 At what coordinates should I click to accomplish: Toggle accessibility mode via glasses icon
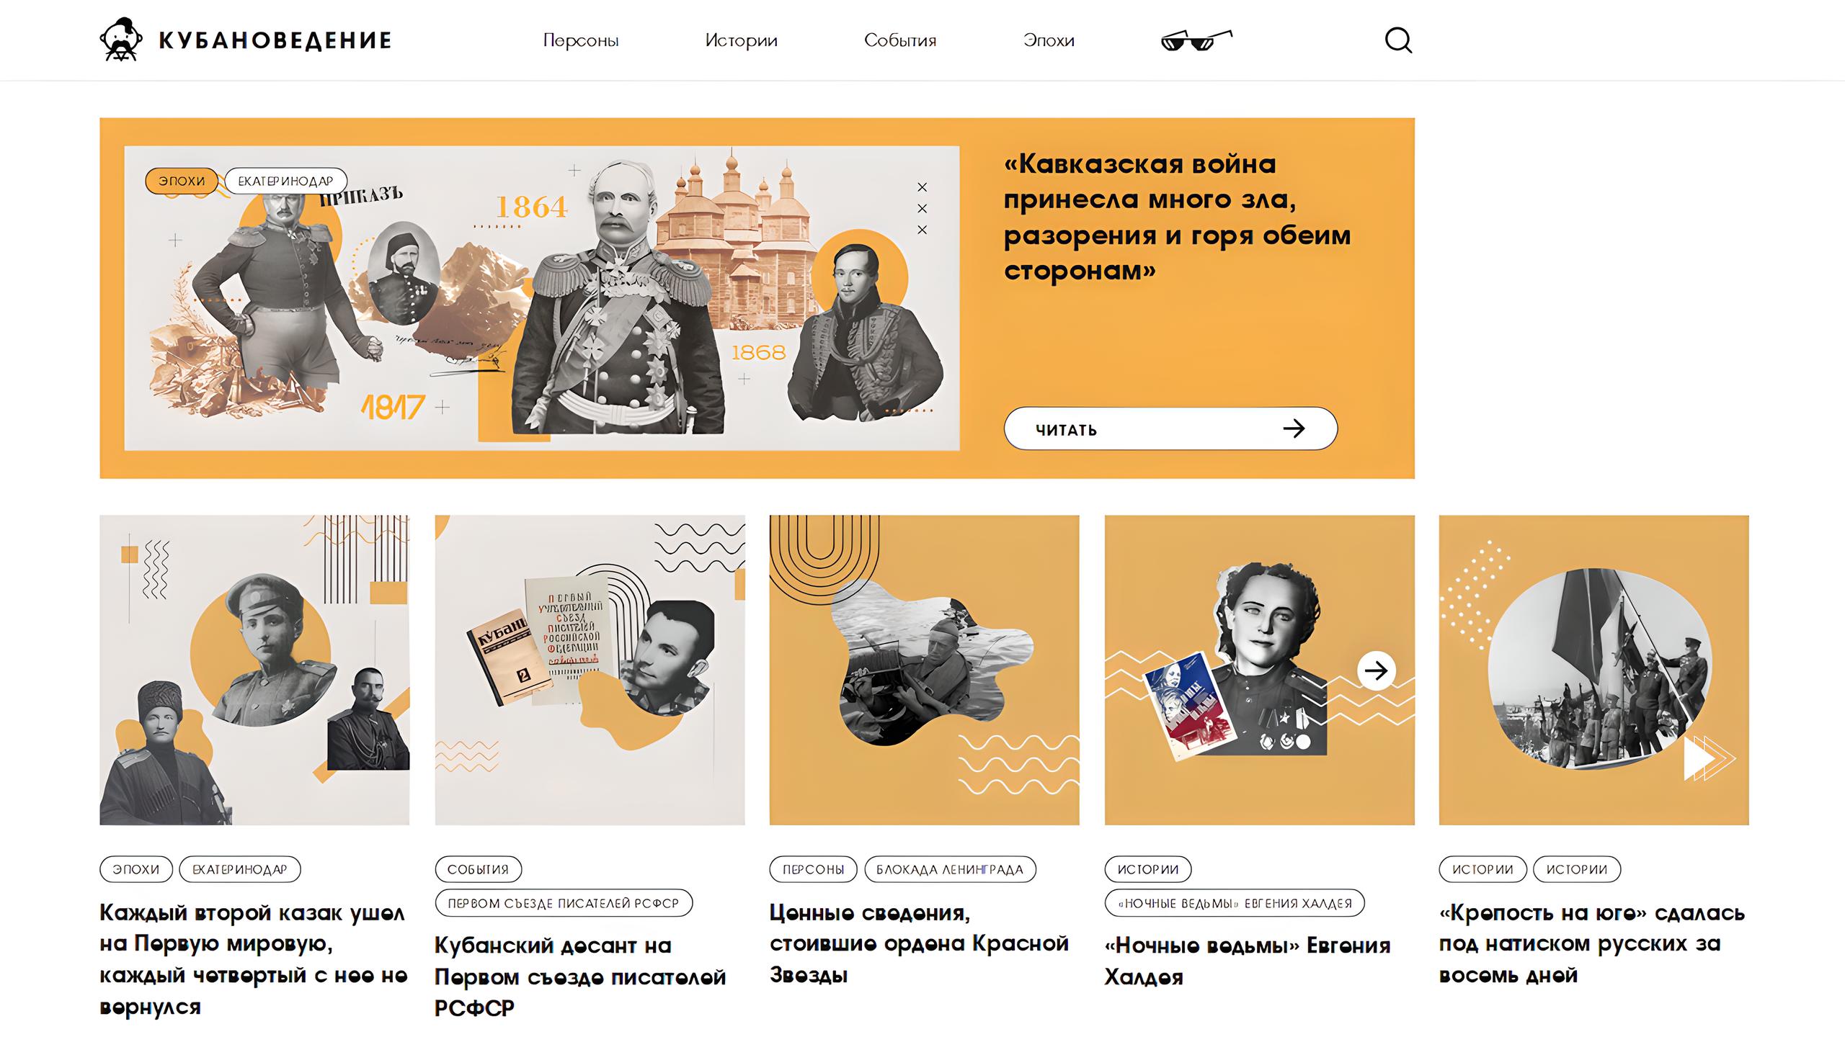click(x=1196, y=40)
